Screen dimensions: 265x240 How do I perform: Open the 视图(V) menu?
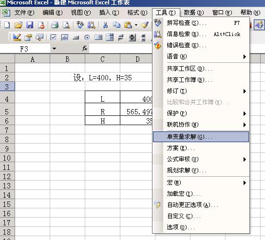81,13
